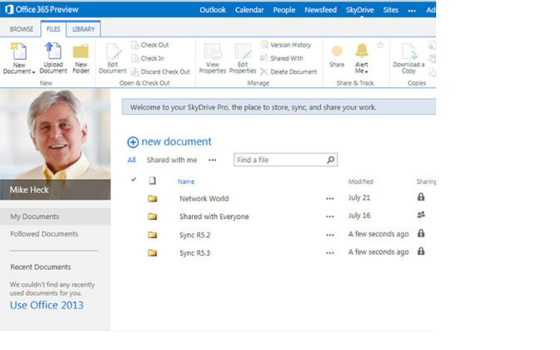Click the New Document ribbon icon
The width and height of the screenshot is (560, 350).
(19, 51)
